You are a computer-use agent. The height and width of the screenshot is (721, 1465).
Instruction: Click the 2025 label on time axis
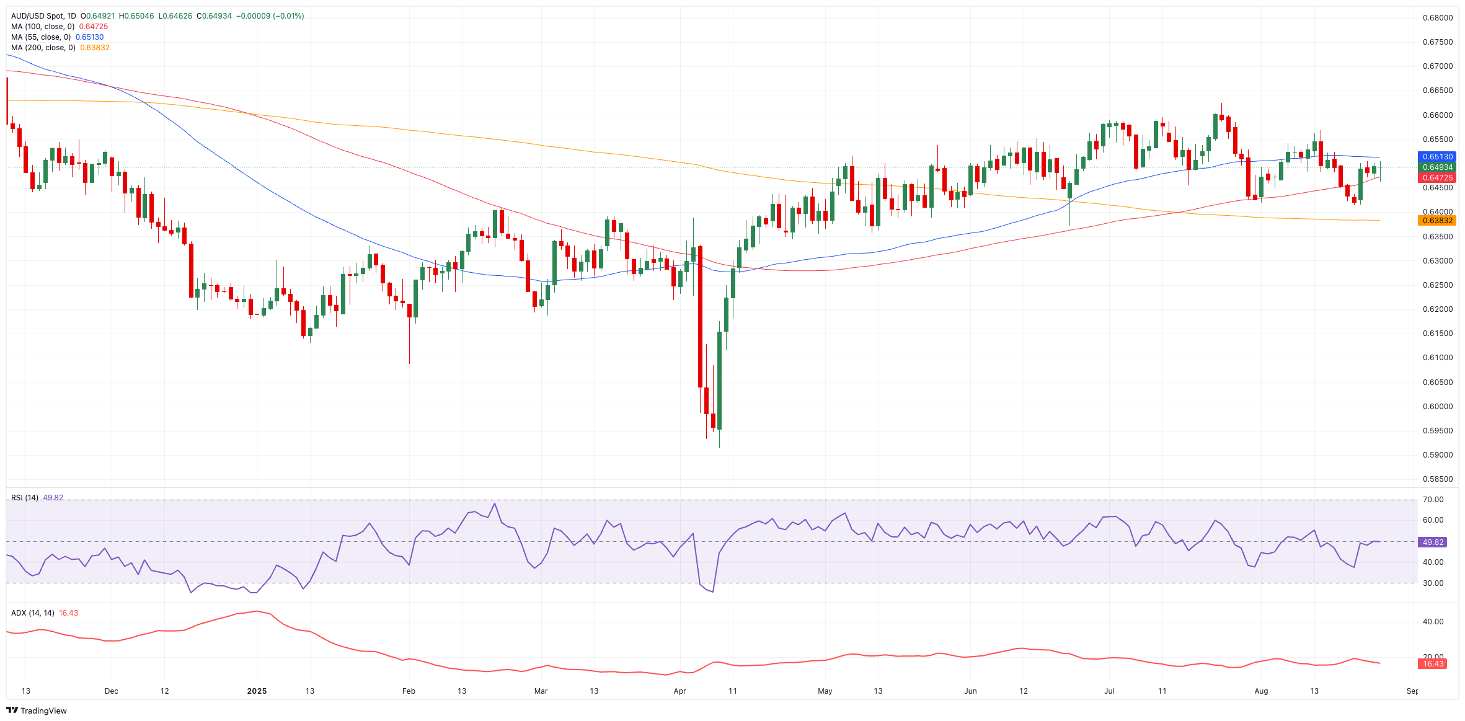257,691
